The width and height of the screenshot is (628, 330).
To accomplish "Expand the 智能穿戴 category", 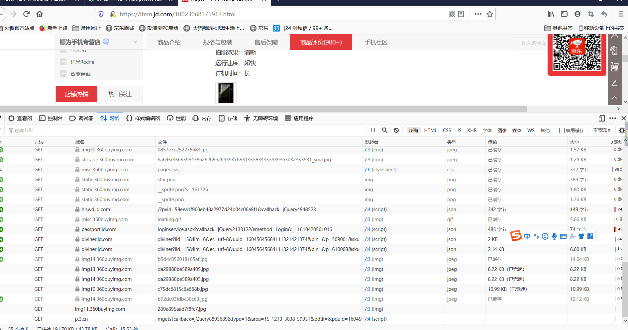I will pos(63,74).
